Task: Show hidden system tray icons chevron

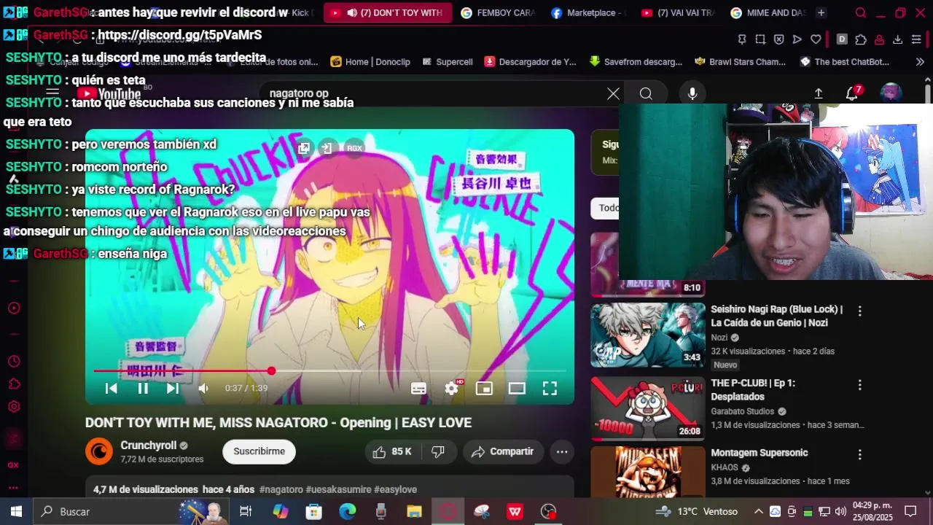Action: [758, 512]
